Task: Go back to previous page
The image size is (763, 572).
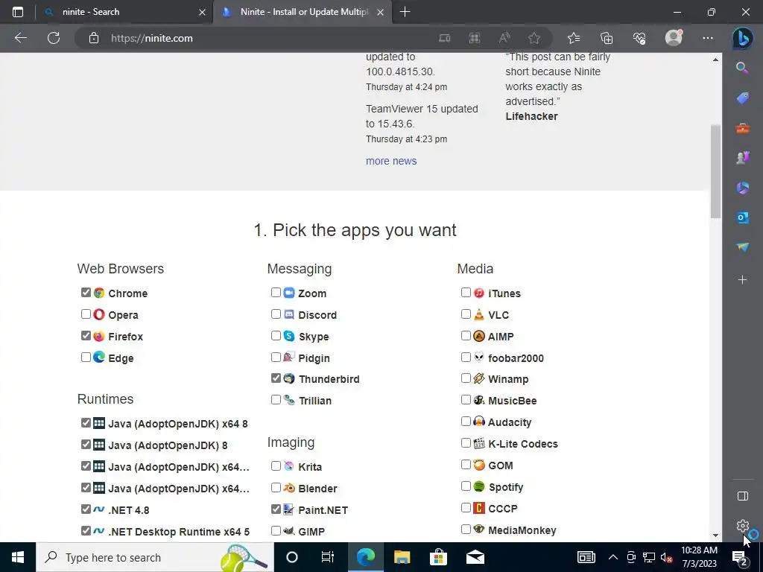Action: pos(21,38)
